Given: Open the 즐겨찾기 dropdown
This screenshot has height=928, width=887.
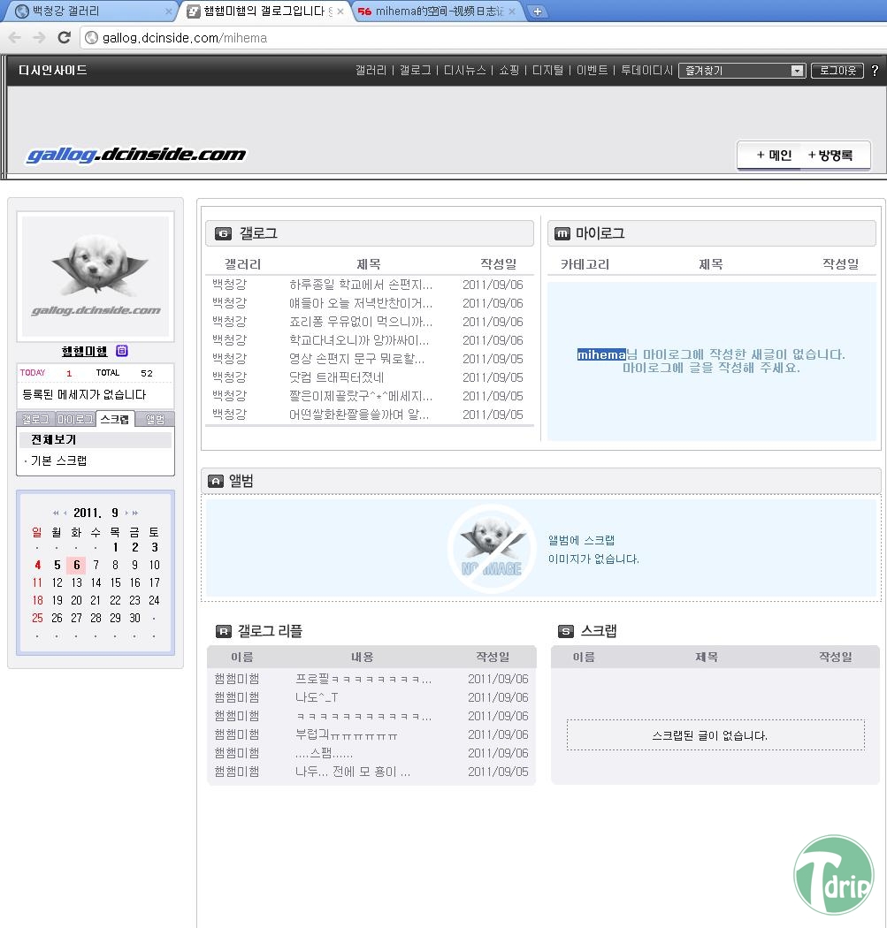Looking at the screenshot, I should [x=741, y=71].
